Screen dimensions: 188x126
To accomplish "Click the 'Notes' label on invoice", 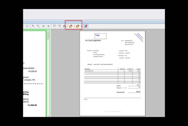I will [86, 100].
